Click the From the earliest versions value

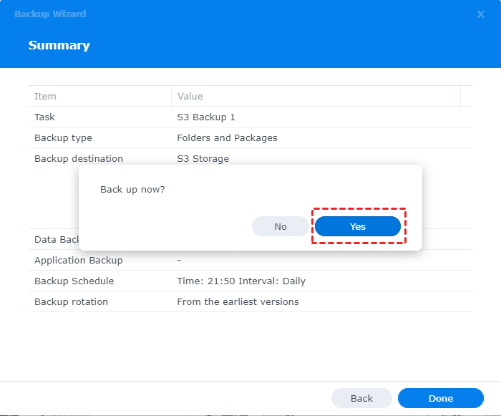point(238,301)
